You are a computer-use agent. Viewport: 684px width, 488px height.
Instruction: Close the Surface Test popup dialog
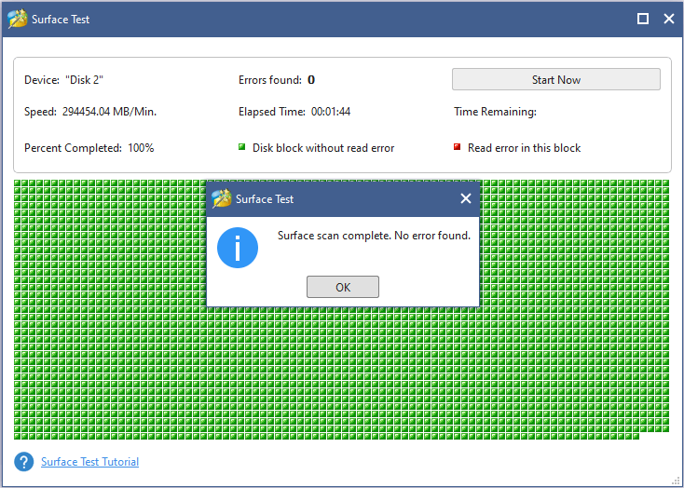(x=466, y=198)
